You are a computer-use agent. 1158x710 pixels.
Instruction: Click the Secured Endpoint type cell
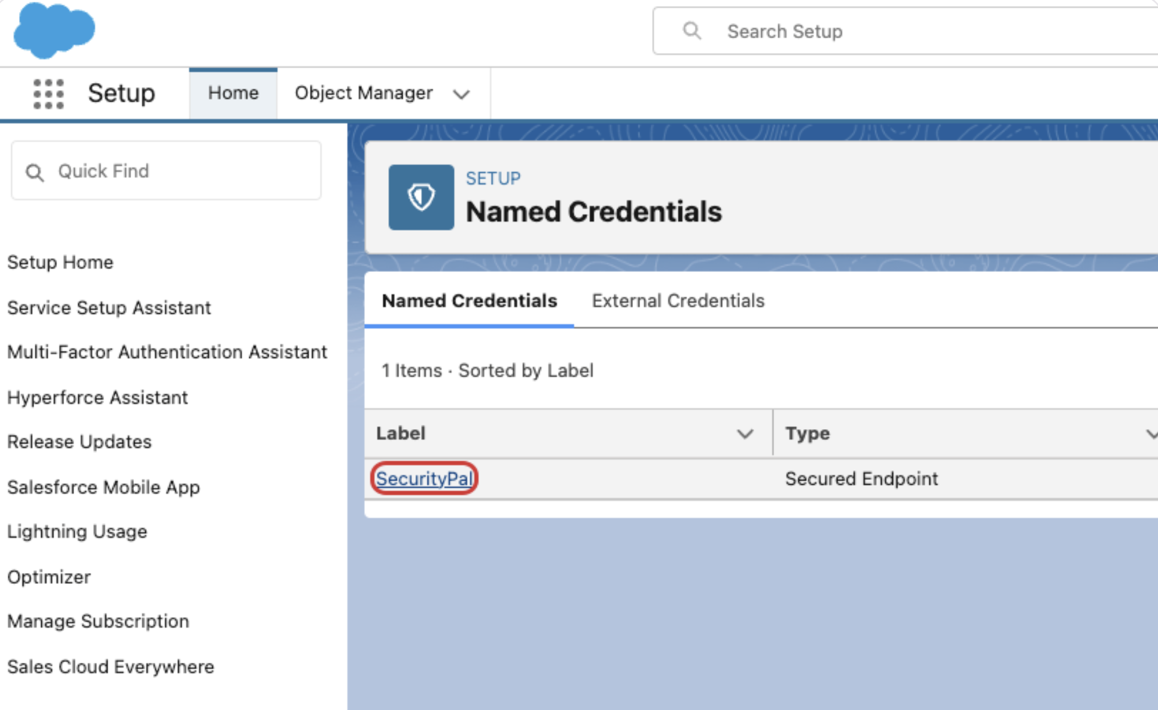click(861, 479)
